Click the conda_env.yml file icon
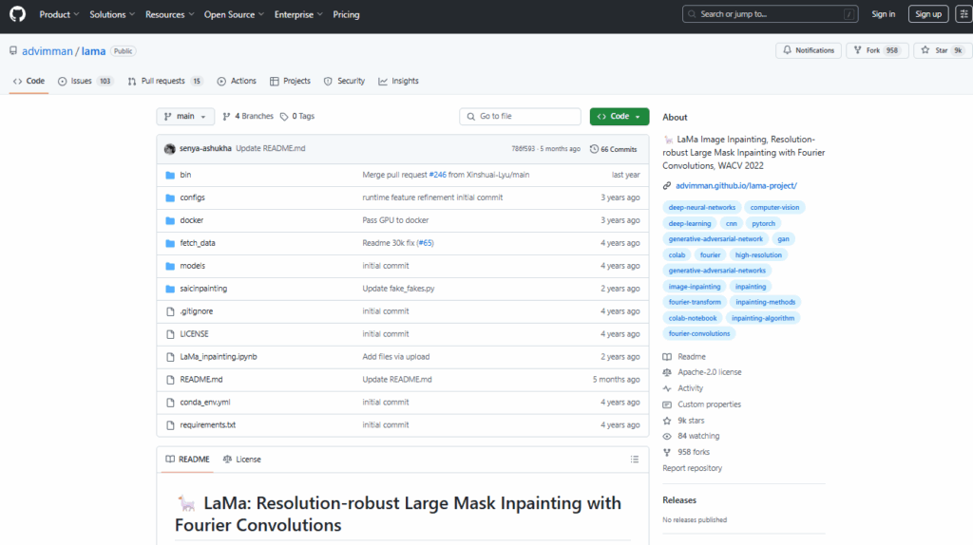The width and height of the screenshot is (973, 545). tap(170, 403)
